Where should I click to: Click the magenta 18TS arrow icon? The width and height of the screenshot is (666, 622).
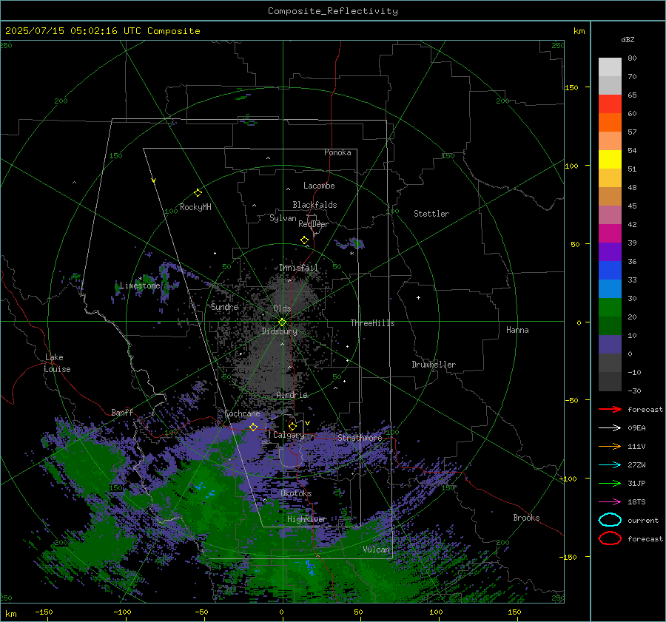pos(610,502)
